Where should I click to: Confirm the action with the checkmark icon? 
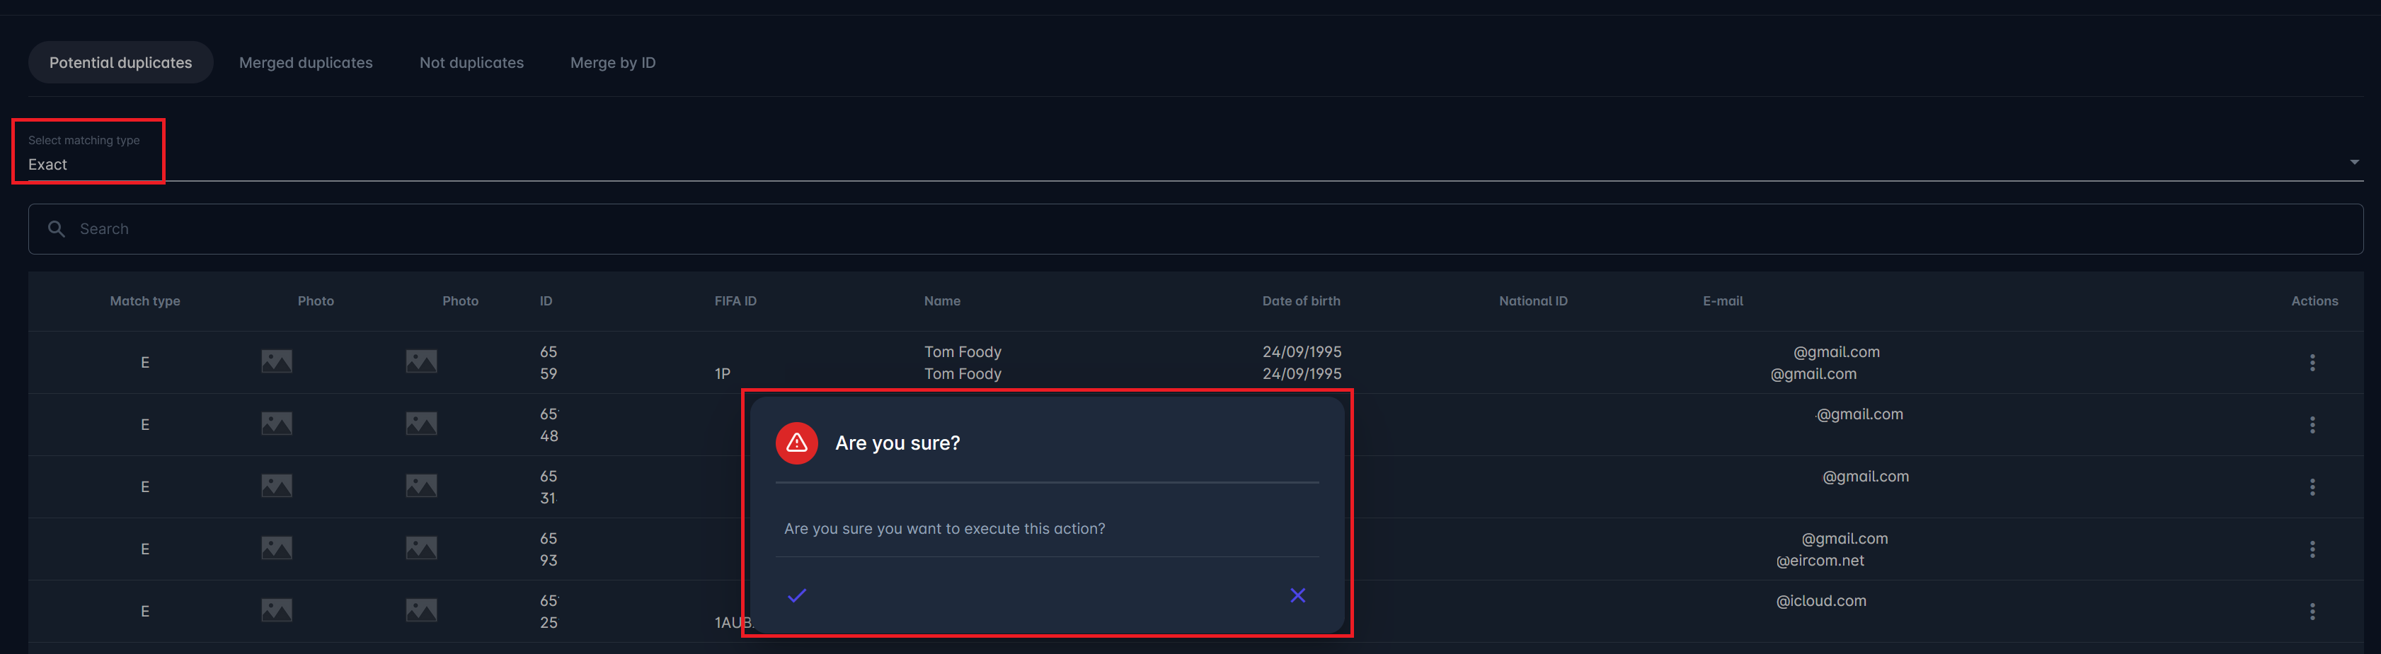797,595
